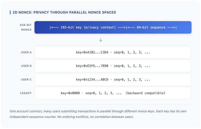Click the key=0x1234...ABCD value
This screenshot has width=201, height=129.
pyautogui.click(x=92, y=80)
